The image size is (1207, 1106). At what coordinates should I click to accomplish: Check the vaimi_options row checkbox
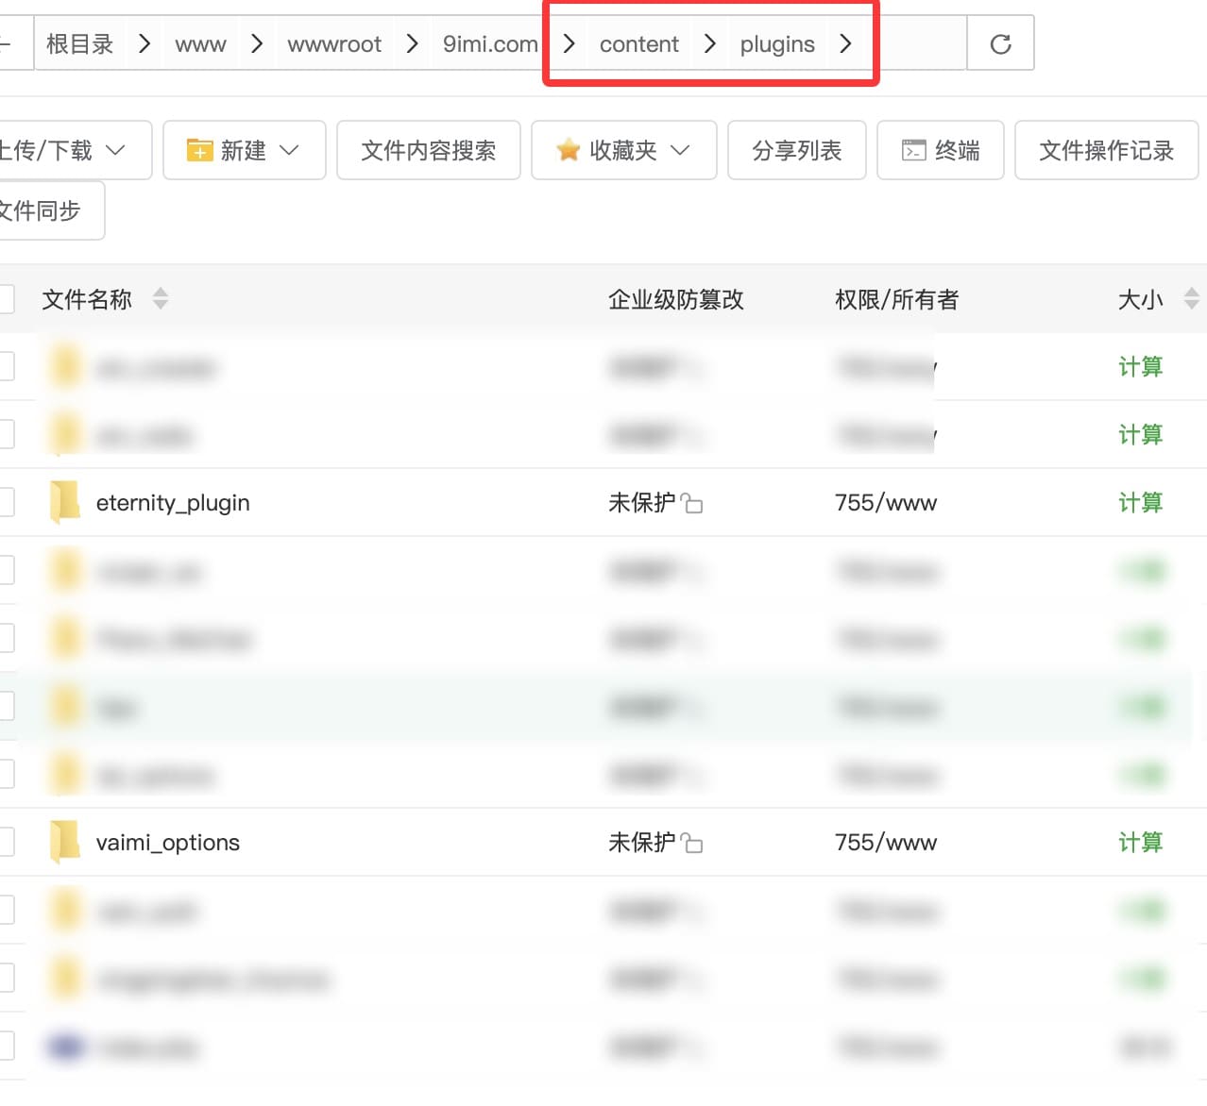[6, 842]
